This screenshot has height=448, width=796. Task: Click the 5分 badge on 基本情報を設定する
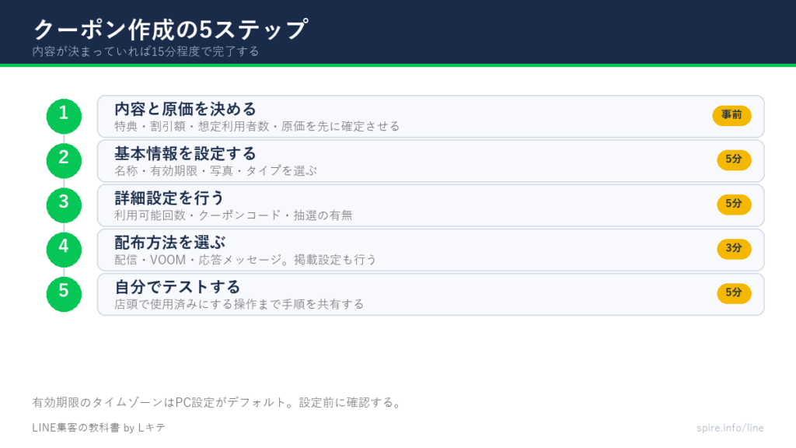[x=734, y=159]
